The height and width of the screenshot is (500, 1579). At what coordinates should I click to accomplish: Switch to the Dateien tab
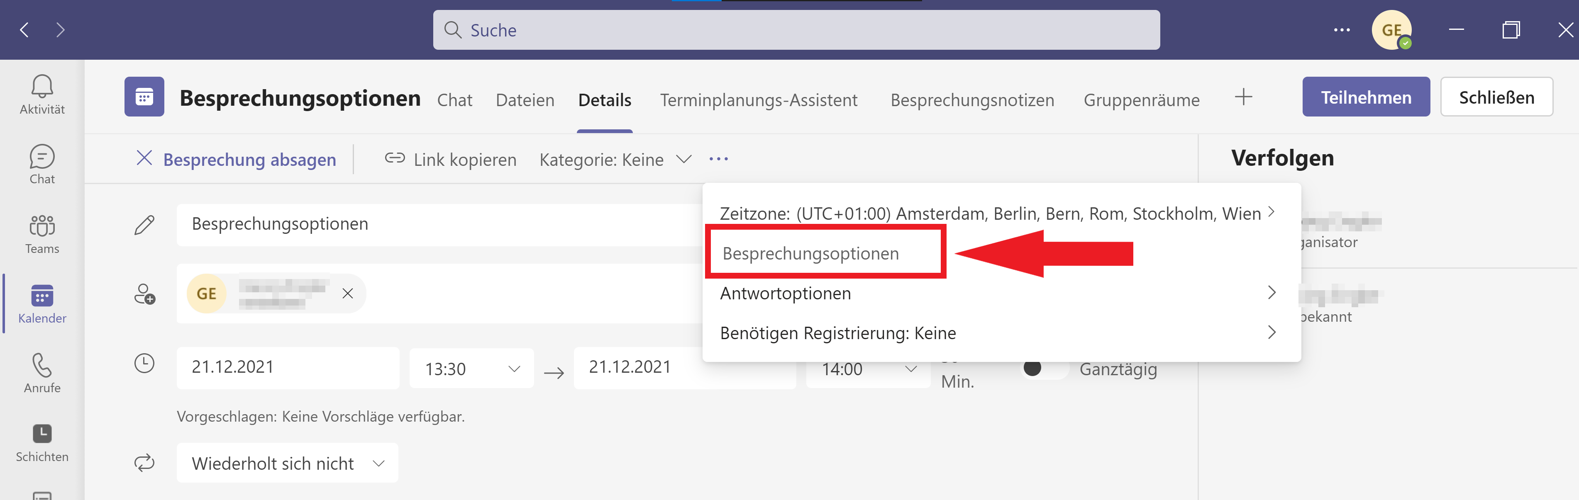pos(525,100)
